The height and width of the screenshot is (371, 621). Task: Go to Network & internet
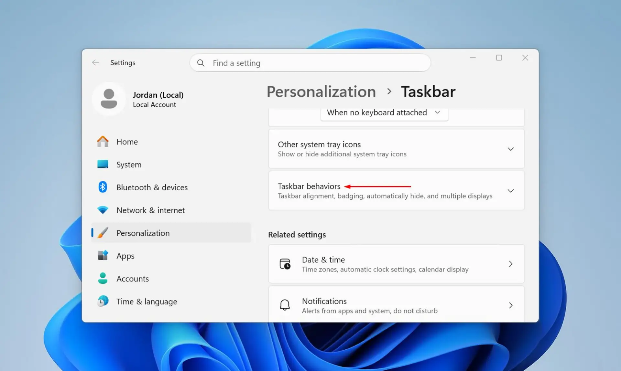[x=171, y=210]
